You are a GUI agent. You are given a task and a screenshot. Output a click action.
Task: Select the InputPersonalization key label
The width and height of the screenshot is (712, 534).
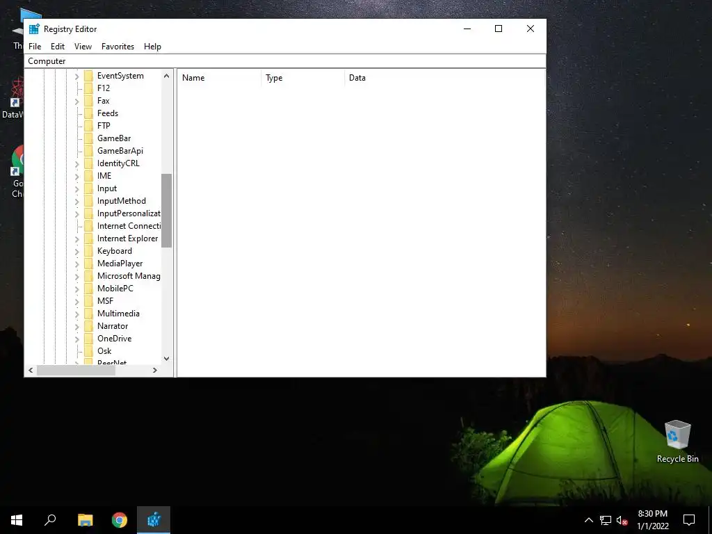pyautogui.click(x=129, y=213)
